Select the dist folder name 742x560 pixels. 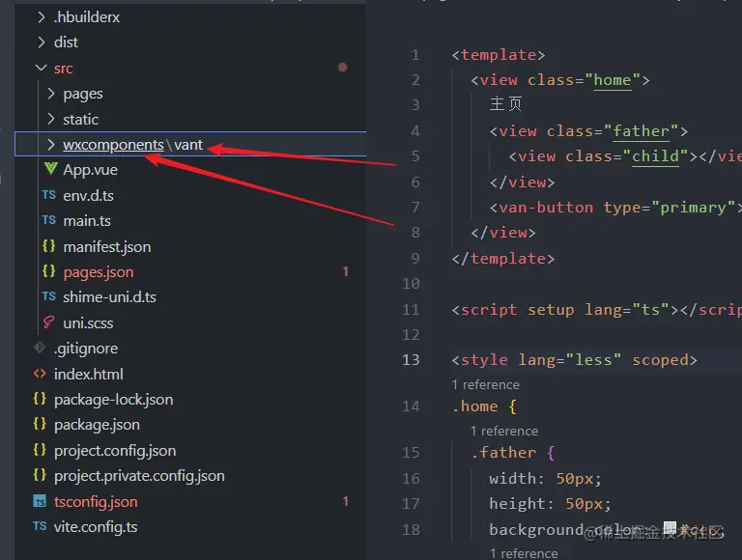(66, 42)
